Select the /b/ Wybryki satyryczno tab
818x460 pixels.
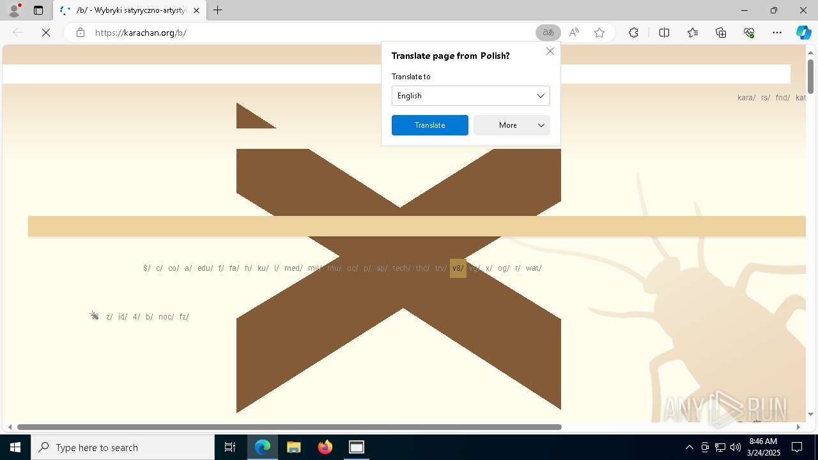click(x=130, y=10)
